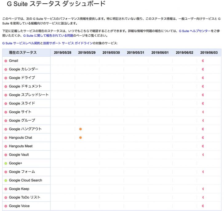The height and width of the screenshot is (211, 224).
Task: Click Google ドキュメント status indicator dot
Action: [6, 87]
